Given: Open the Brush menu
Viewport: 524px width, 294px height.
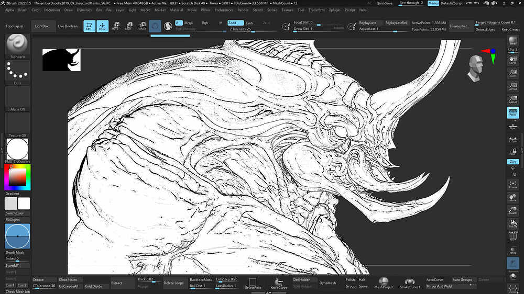Looking at the screenshot, I should pyautogui.click(x=23, y=10).
